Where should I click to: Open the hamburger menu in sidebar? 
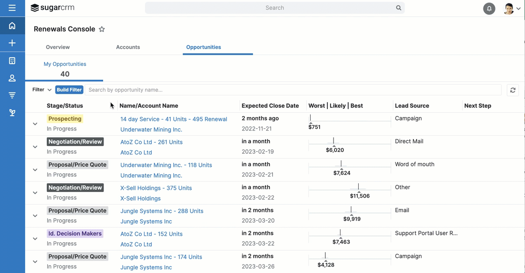click(x=12, y=8)
